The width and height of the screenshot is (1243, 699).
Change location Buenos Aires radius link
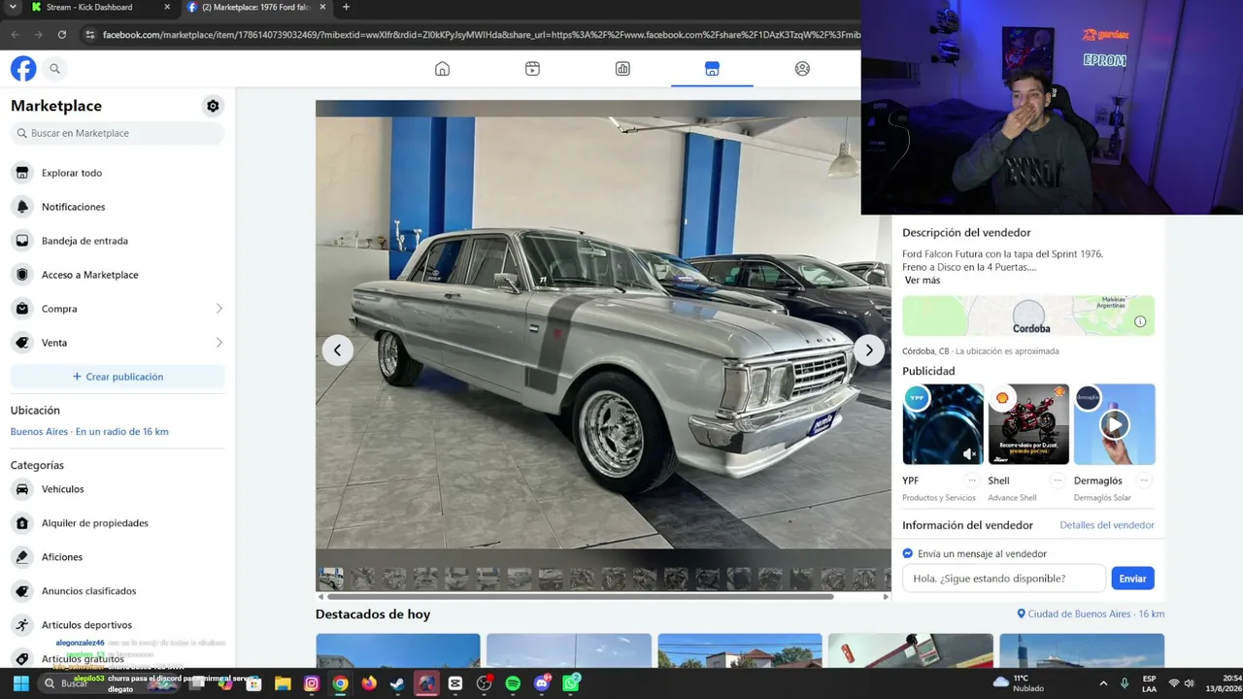pos(89,431)
